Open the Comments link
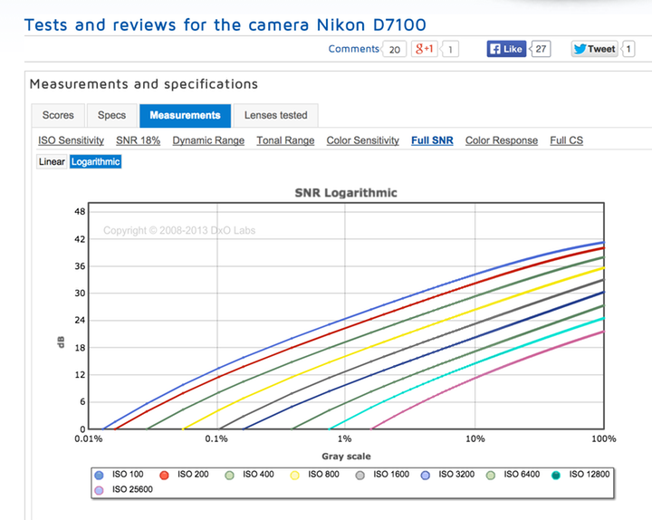652x520 pixels. point(353,49)
